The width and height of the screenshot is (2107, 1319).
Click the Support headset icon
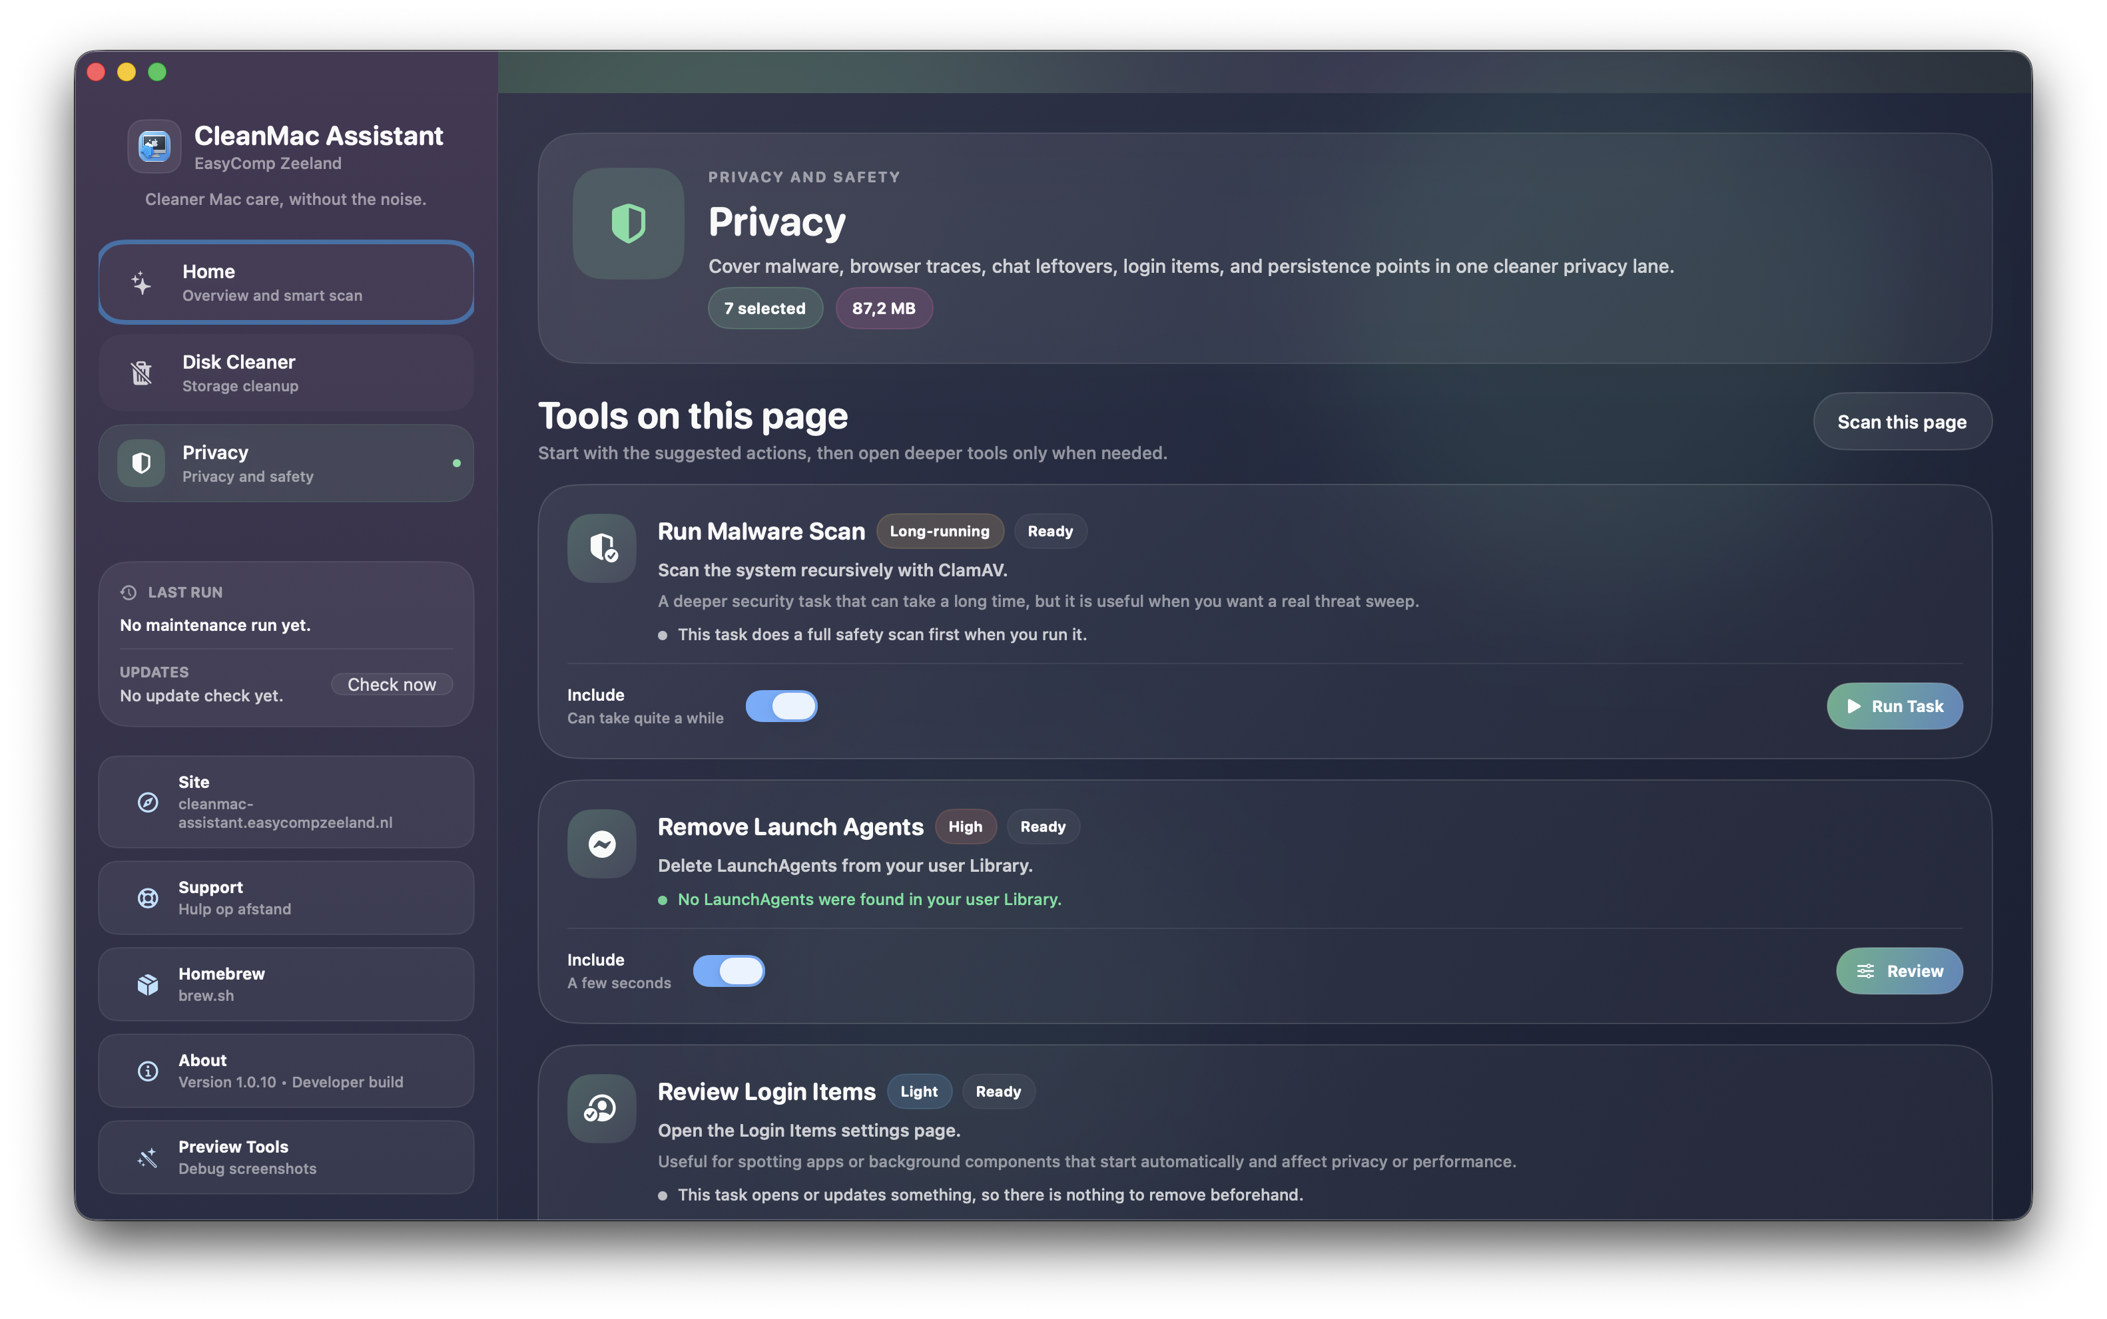click(x=148, y=898)
